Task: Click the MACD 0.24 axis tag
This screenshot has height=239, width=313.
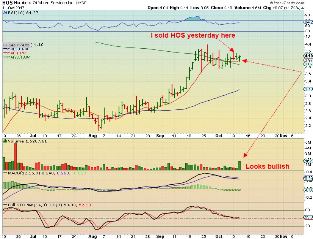Action: (x=308, y=179)
